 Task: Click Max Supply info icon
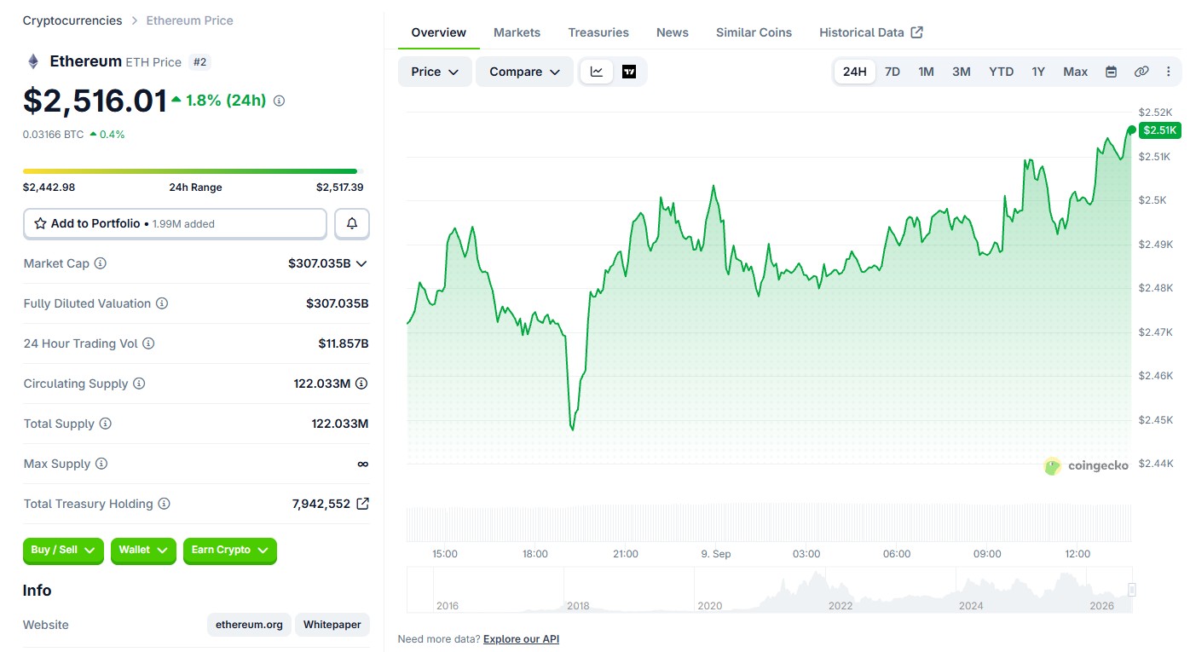pyautogui.click(x=101, y=464)
